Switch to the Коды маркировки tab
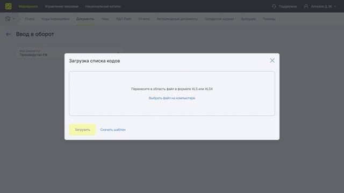 (x=55, y=19)
